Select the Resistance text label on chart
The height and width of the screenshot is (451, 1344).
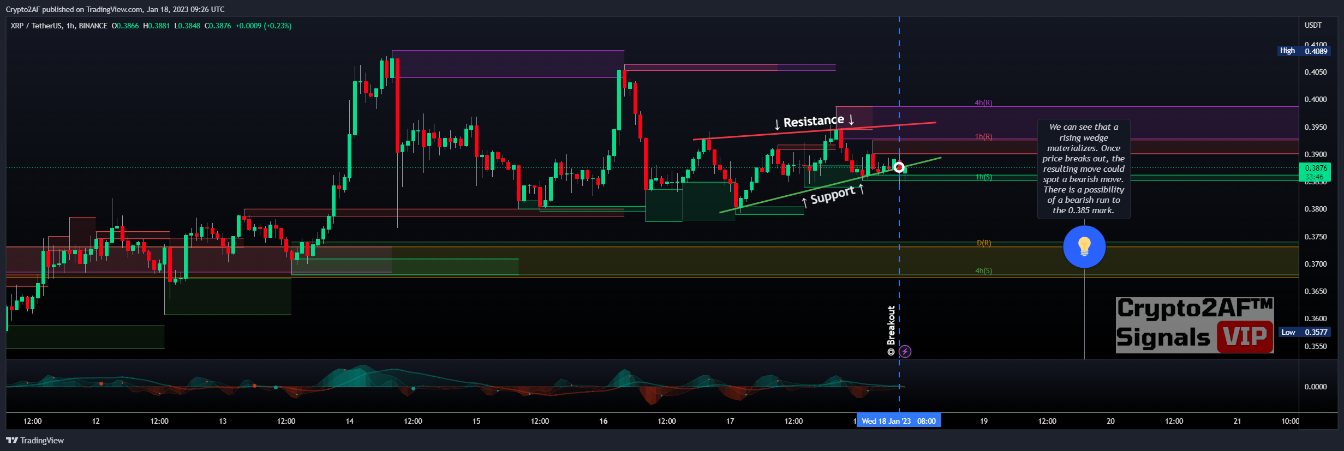tap(814, 121)
